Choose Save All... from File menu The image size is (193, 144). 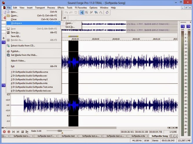(34, 36)
